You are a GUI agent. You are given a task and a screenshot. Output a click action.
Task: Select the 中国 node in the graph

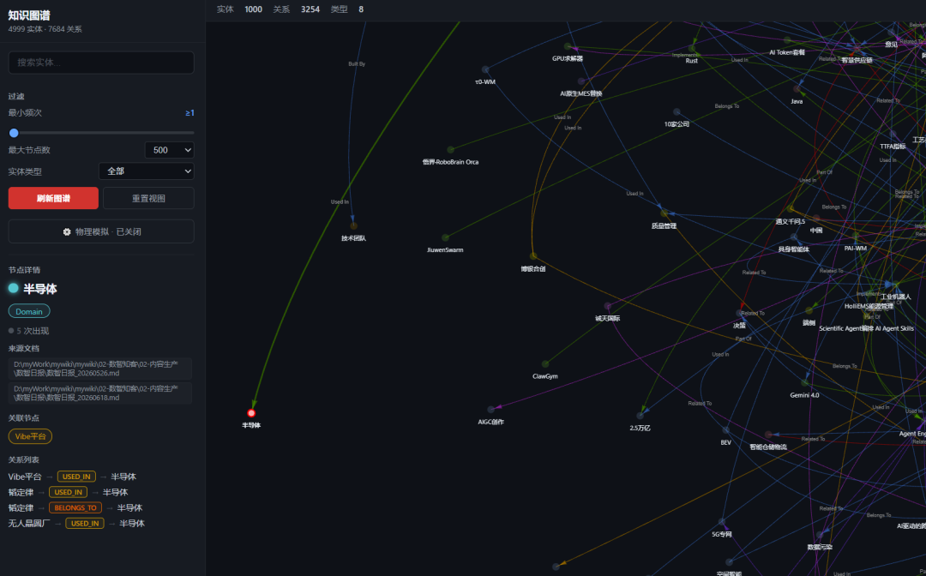[816, 219]
